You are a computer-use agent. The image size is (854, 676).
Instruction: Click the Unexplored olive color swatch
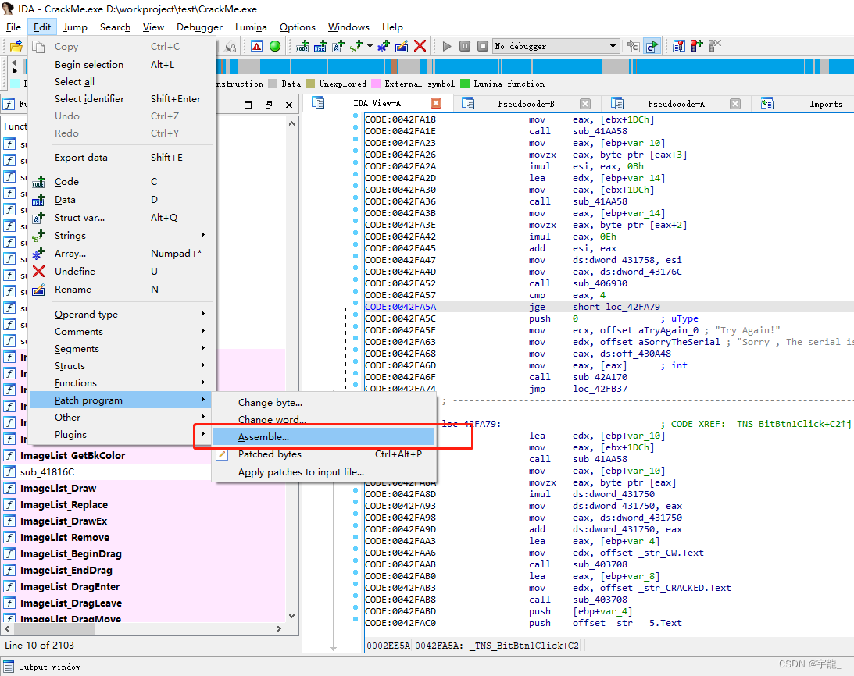coord(310,84)
